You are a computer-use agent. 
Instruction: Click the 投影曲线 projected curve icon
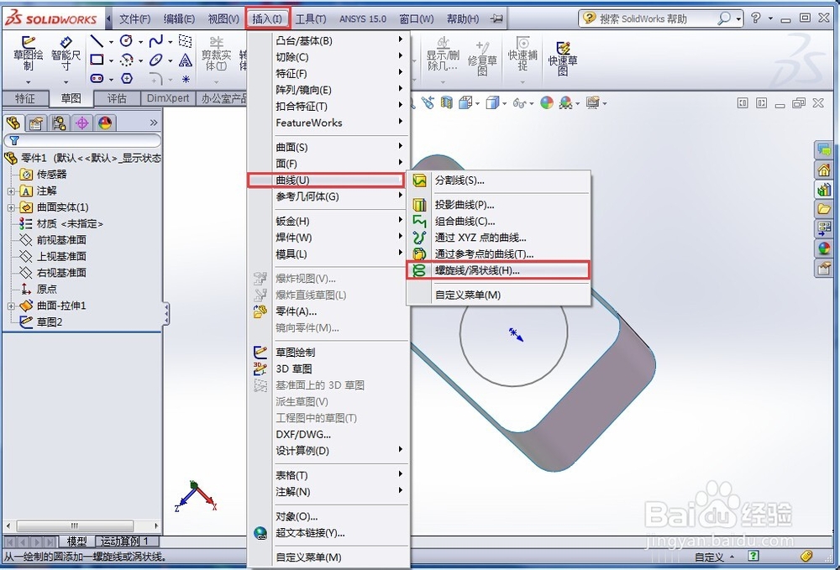pos(419,205)
